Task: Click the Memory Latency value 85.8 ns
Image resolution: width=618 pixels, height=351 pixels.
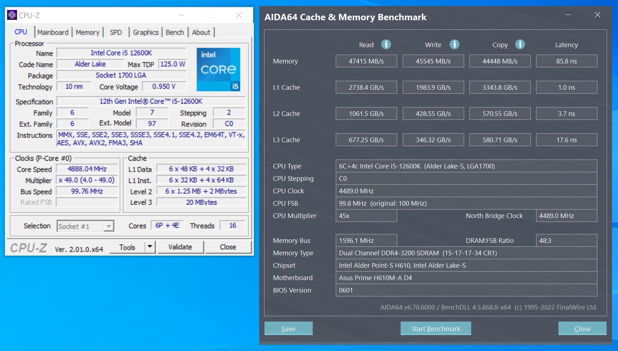Action: pos(567,61)
